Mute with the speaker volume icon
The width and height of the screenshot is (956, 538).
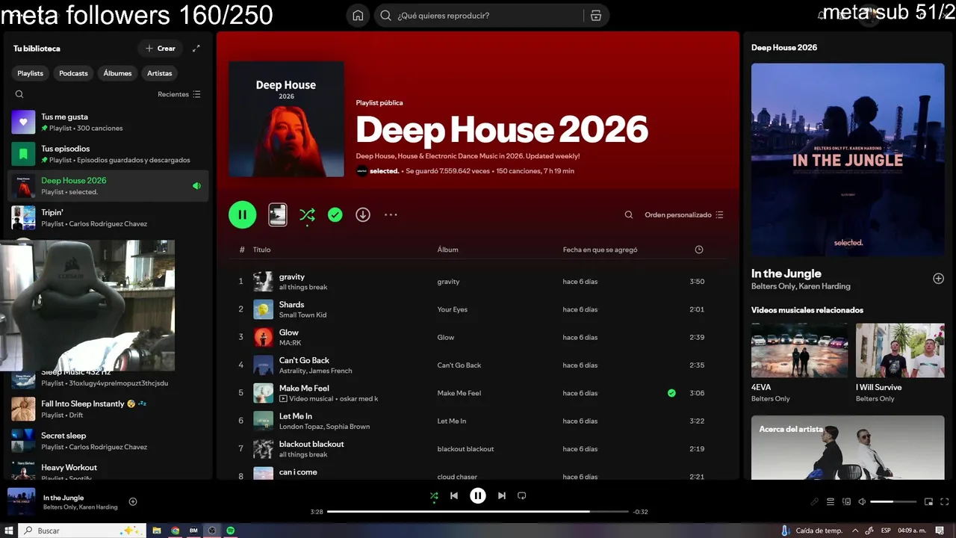pyautogui.click(x=862, y=502)
